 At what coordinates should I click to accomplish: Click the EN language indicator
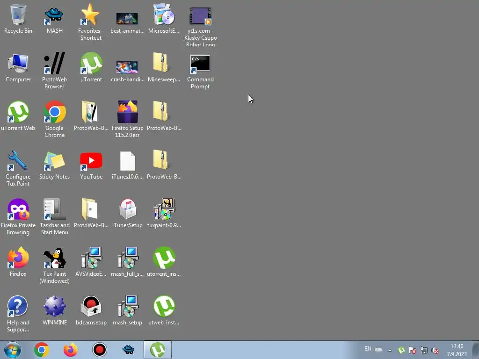coord(368,349)
